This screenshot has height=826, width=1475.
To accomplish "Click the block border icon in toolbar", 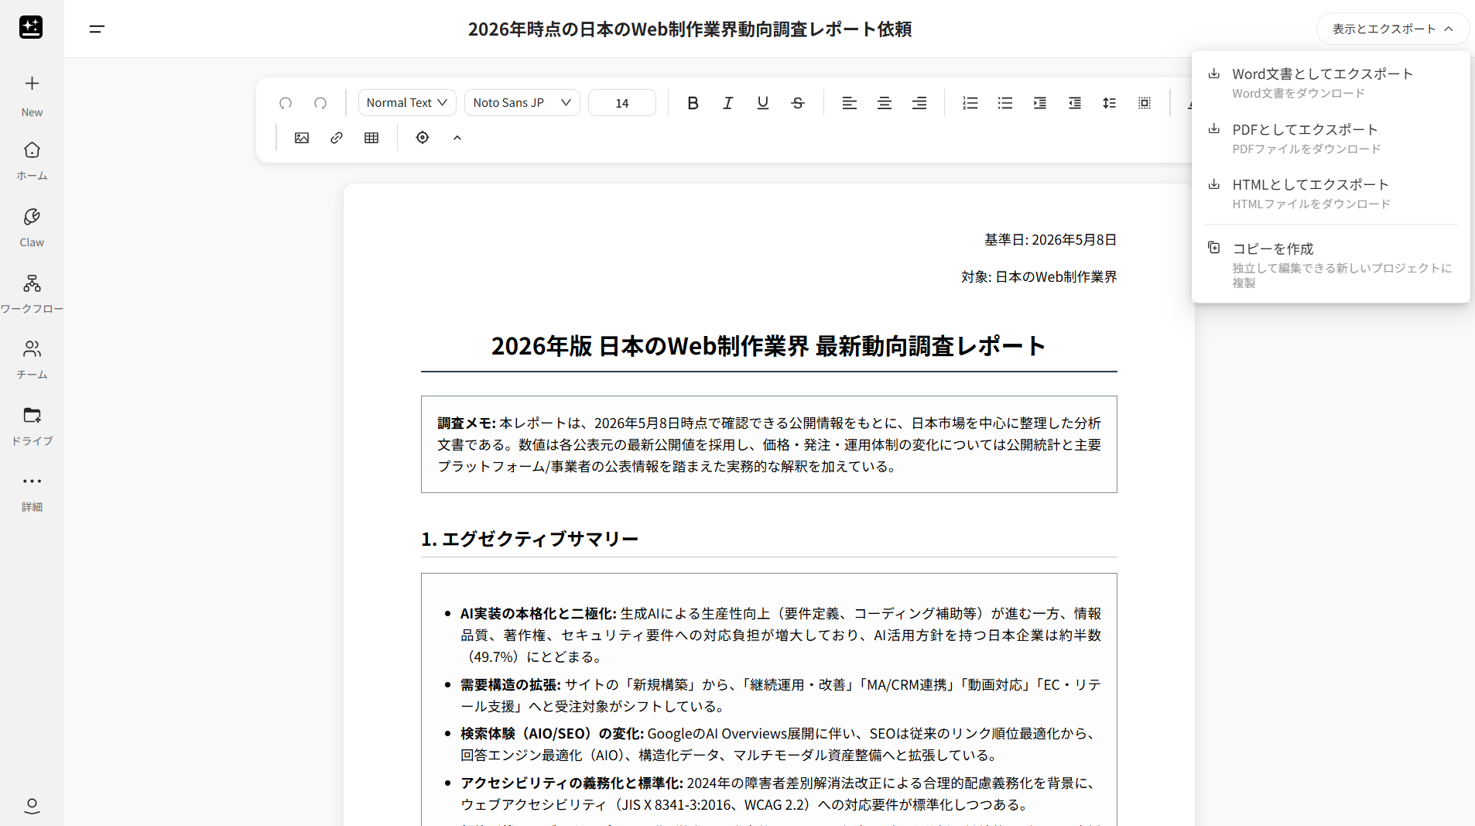I will pos(1145,103).
